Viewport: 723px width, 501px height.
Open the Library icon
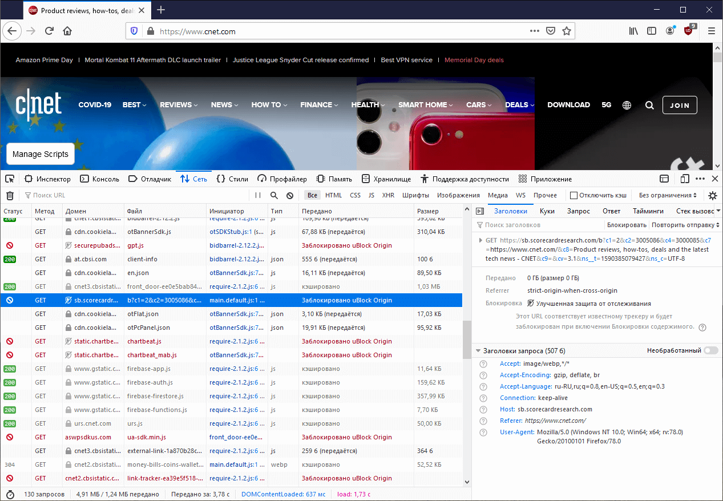pos(633,31)
